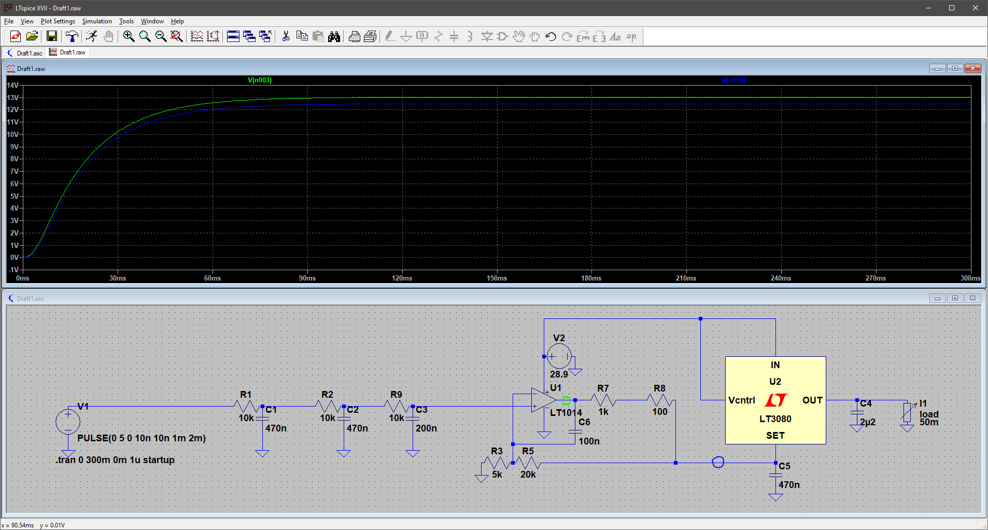
Task: Open the Help menu
Action: 177,21
